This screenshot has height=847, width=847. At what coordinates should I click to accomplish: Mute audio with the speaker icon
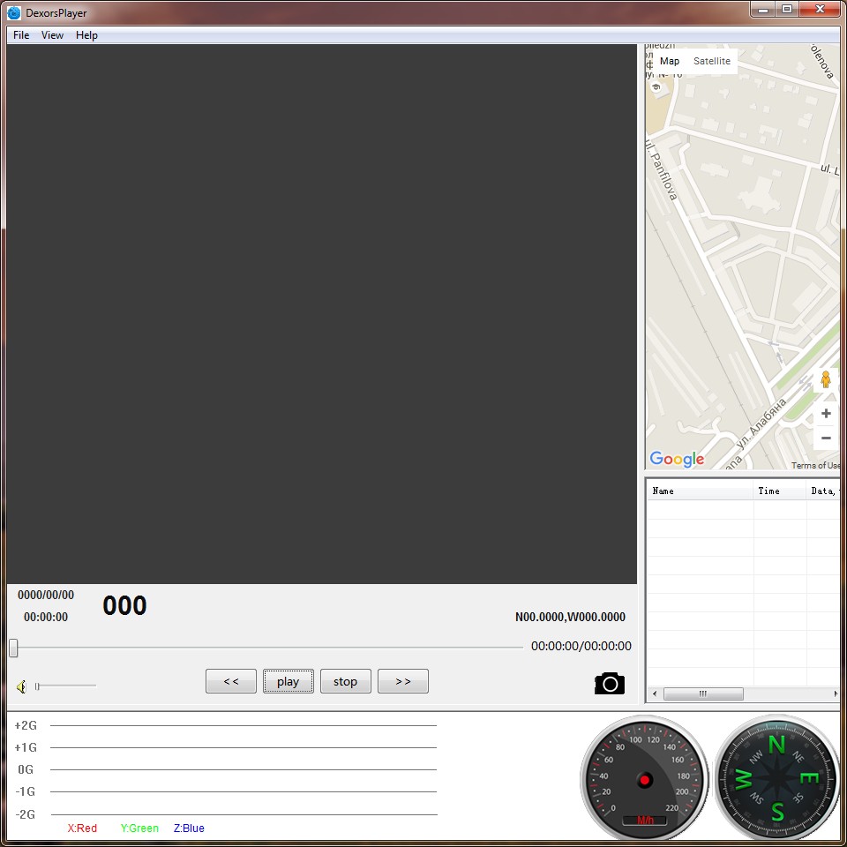click(x=20, y=686)
